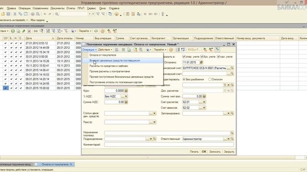
Task: Click the Undo arrow in the main toolbar
Action: (x=45, y=14)
